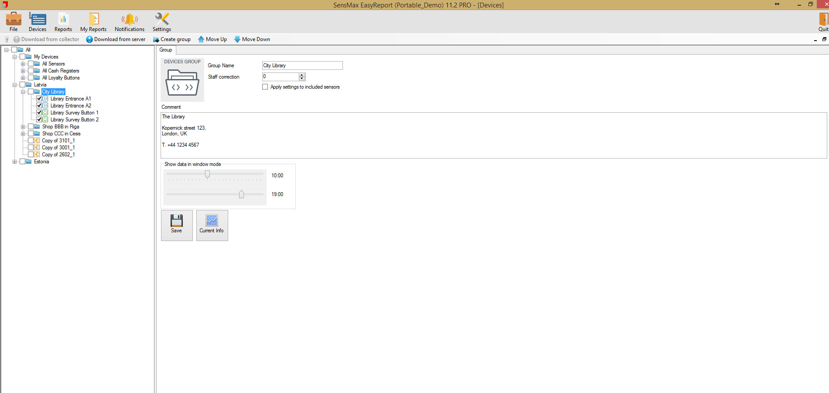Expand the All Sensors node

(x=23, y=64)
